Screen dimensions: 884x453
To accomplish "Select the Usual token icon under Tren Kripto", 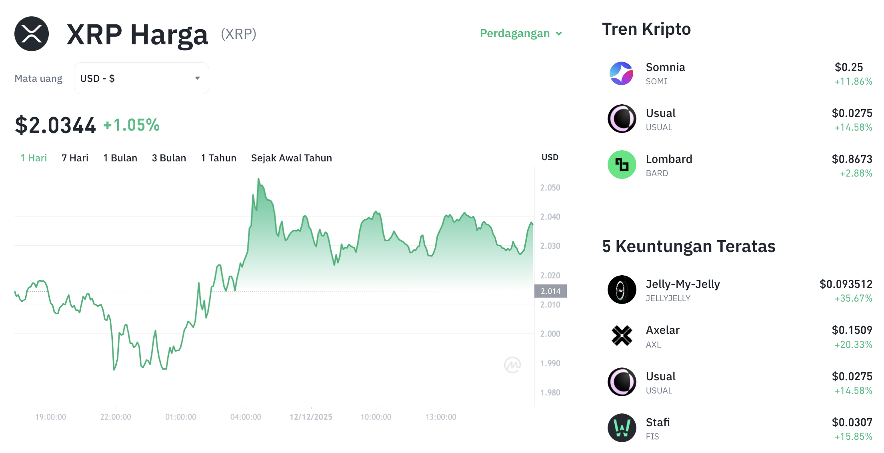I will click(x=622, y=119).
